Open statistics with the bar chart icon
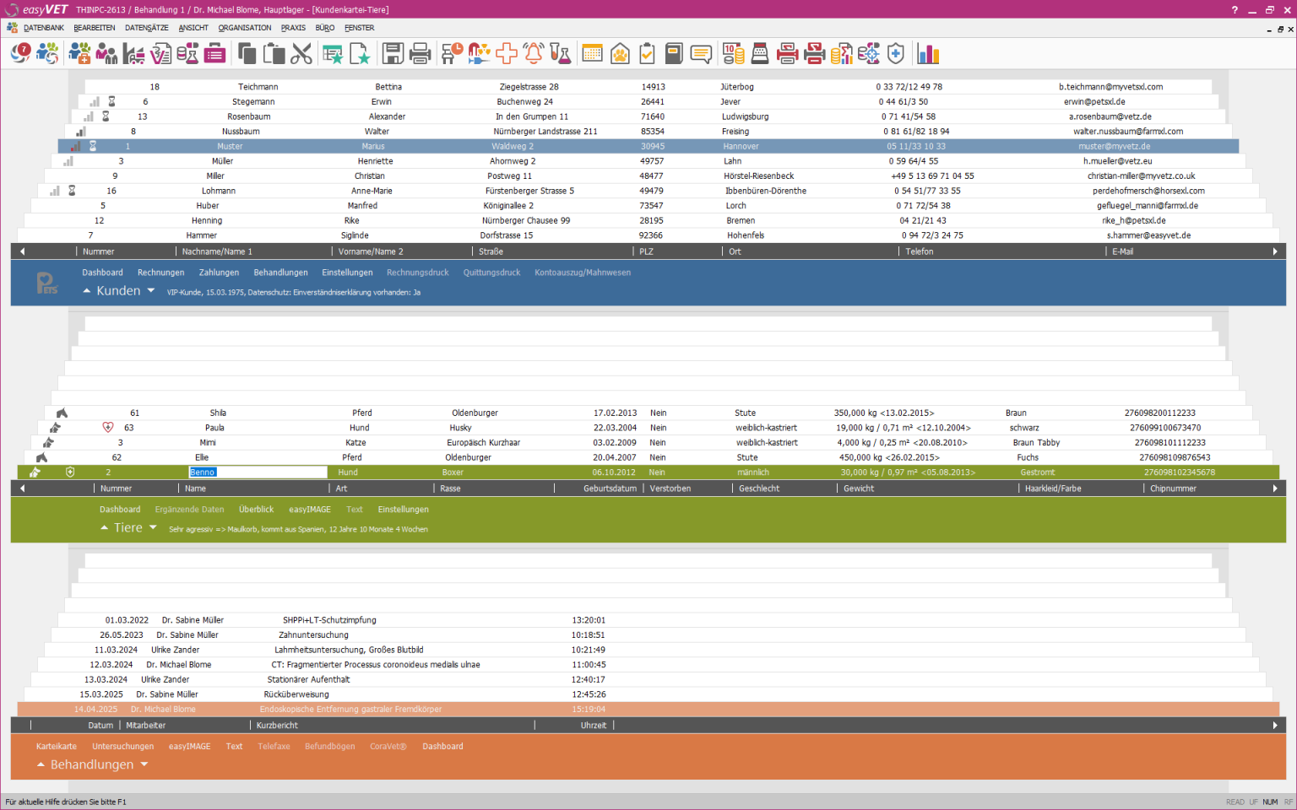The width and height of the screenshot is (1297, 810). (x=928, y=52)
